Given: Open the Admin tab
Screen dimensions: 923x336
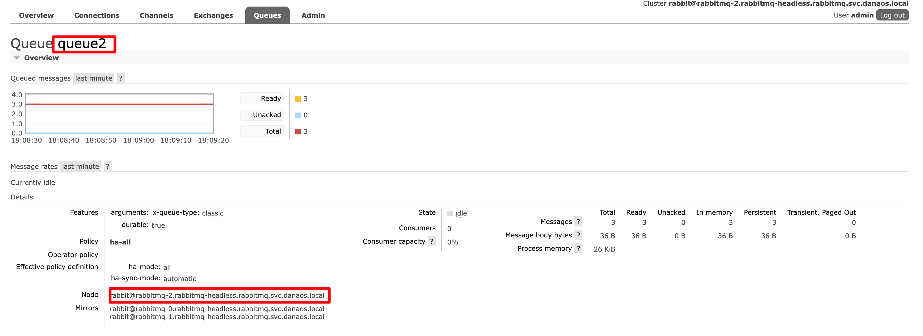Looking at the screenshot, I should (313, 15).
